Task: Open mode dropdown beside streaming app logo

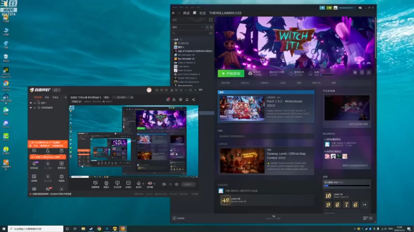Action: 56,90
